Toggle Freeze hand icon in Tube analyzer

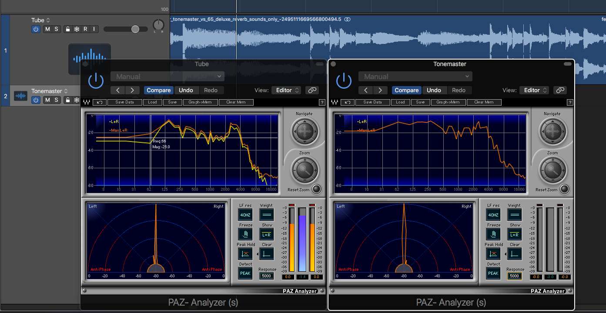click(x=245, y=234)
